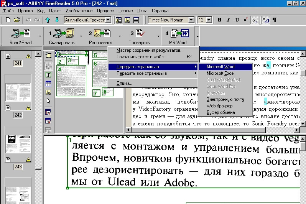This screenshot has height=204, width=306.
Task: Toggle underline formatting
Action: pyautogui.click(x=237, y=20)
